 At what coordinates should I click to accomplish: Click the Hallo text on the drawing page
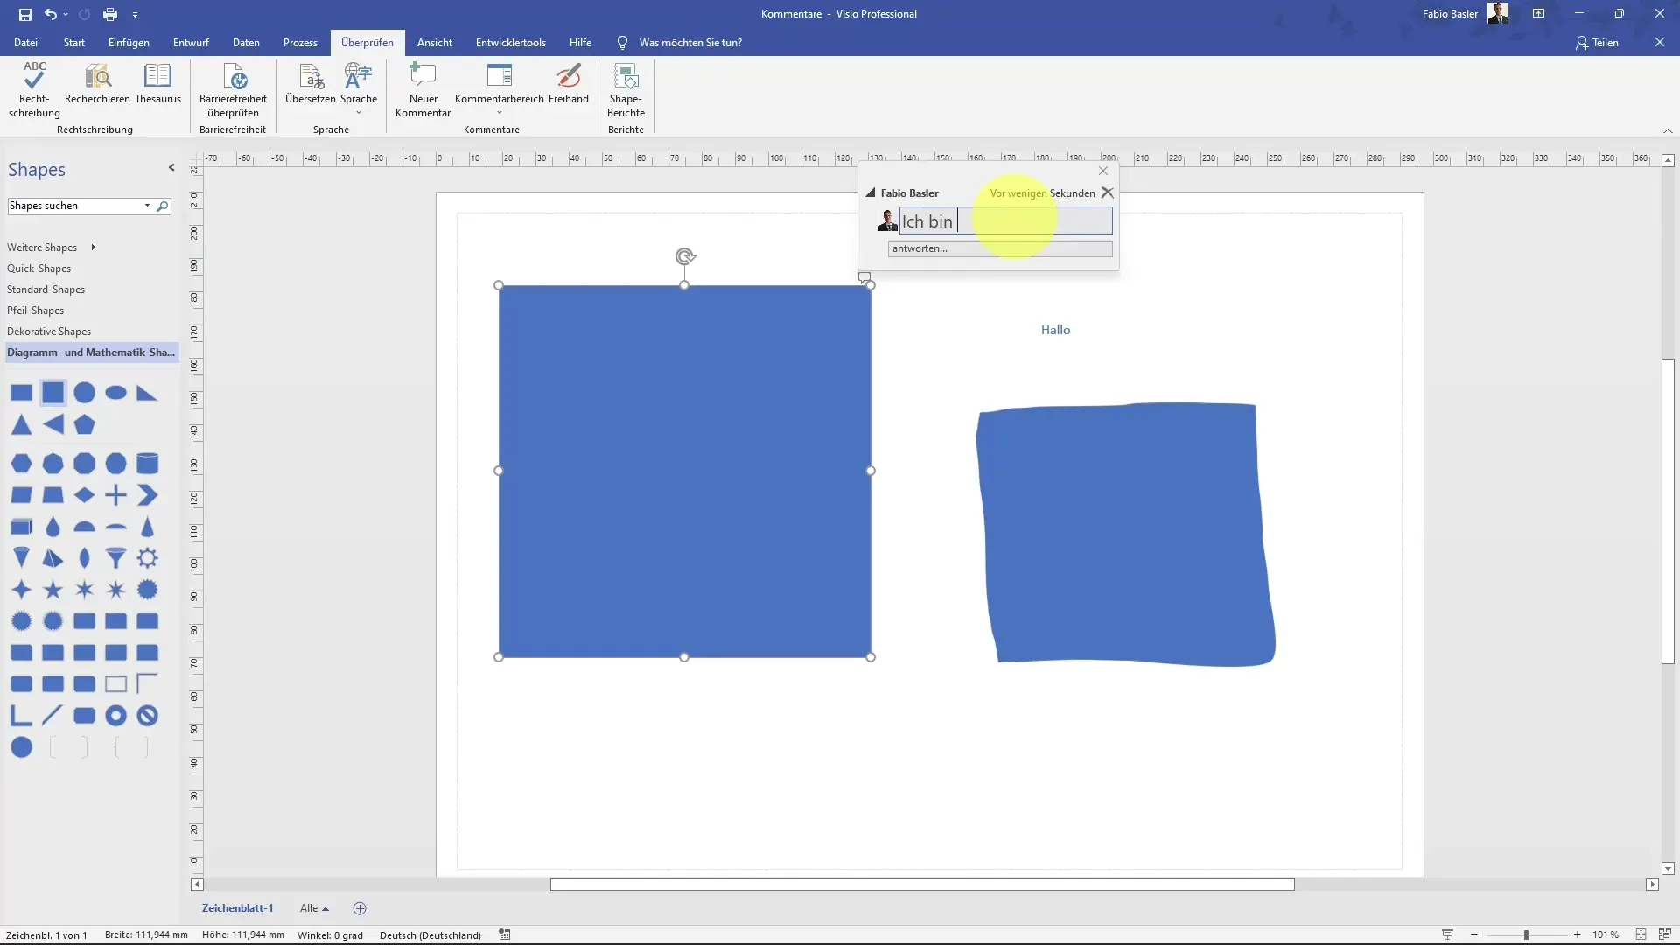pyautogui.click(x=1055, y=330)
